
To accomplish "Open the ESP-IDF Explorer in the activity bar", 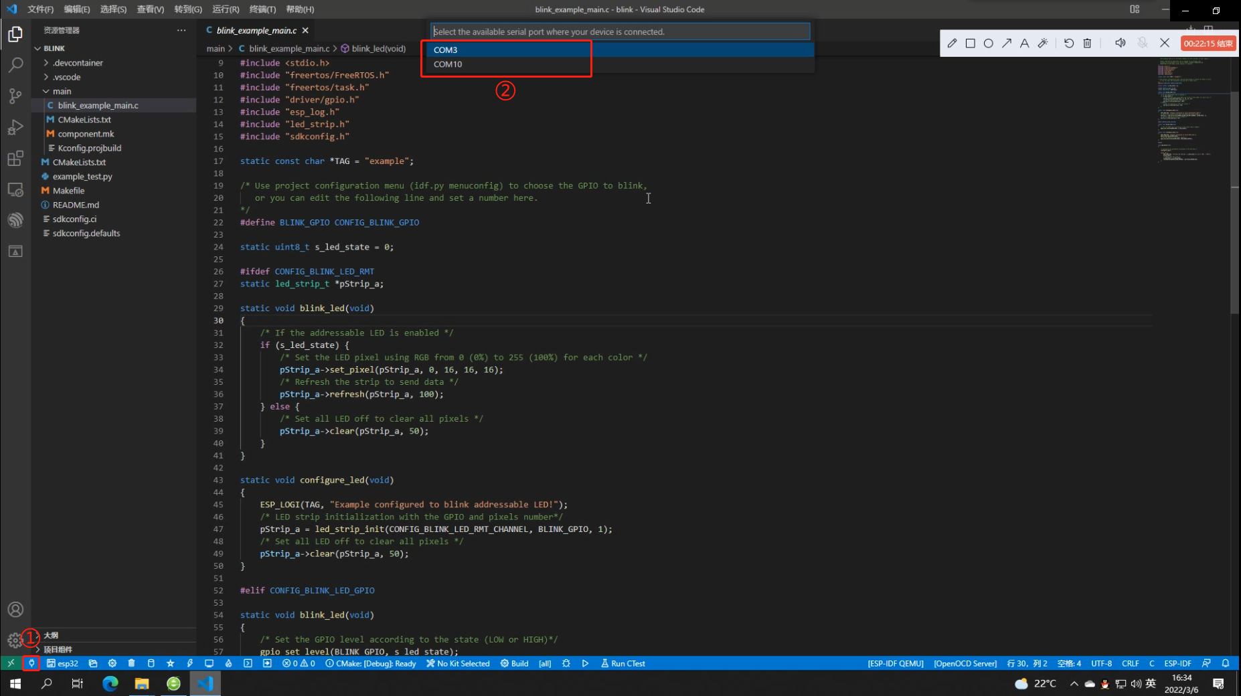I will tap(15, 220).
